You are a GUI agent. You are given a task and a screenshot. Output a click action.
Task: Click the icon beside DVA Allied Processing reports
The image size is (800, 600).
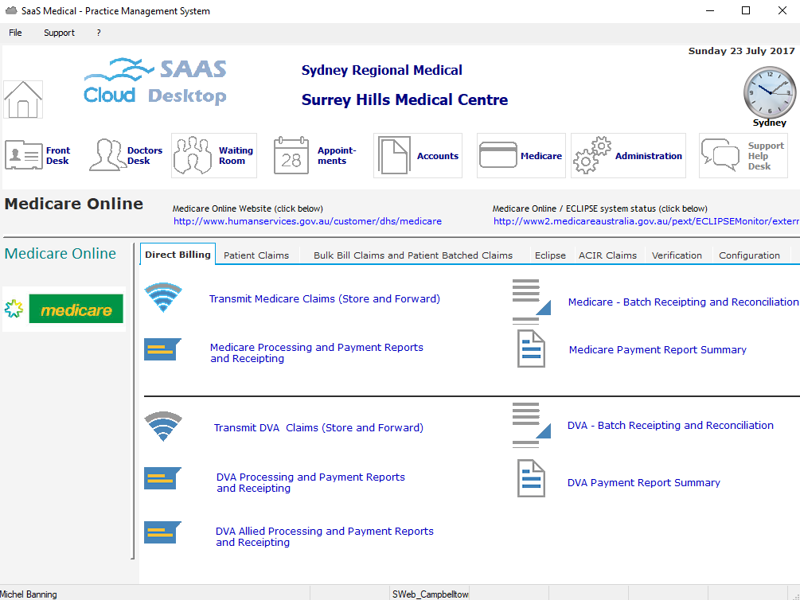(162, 532)
